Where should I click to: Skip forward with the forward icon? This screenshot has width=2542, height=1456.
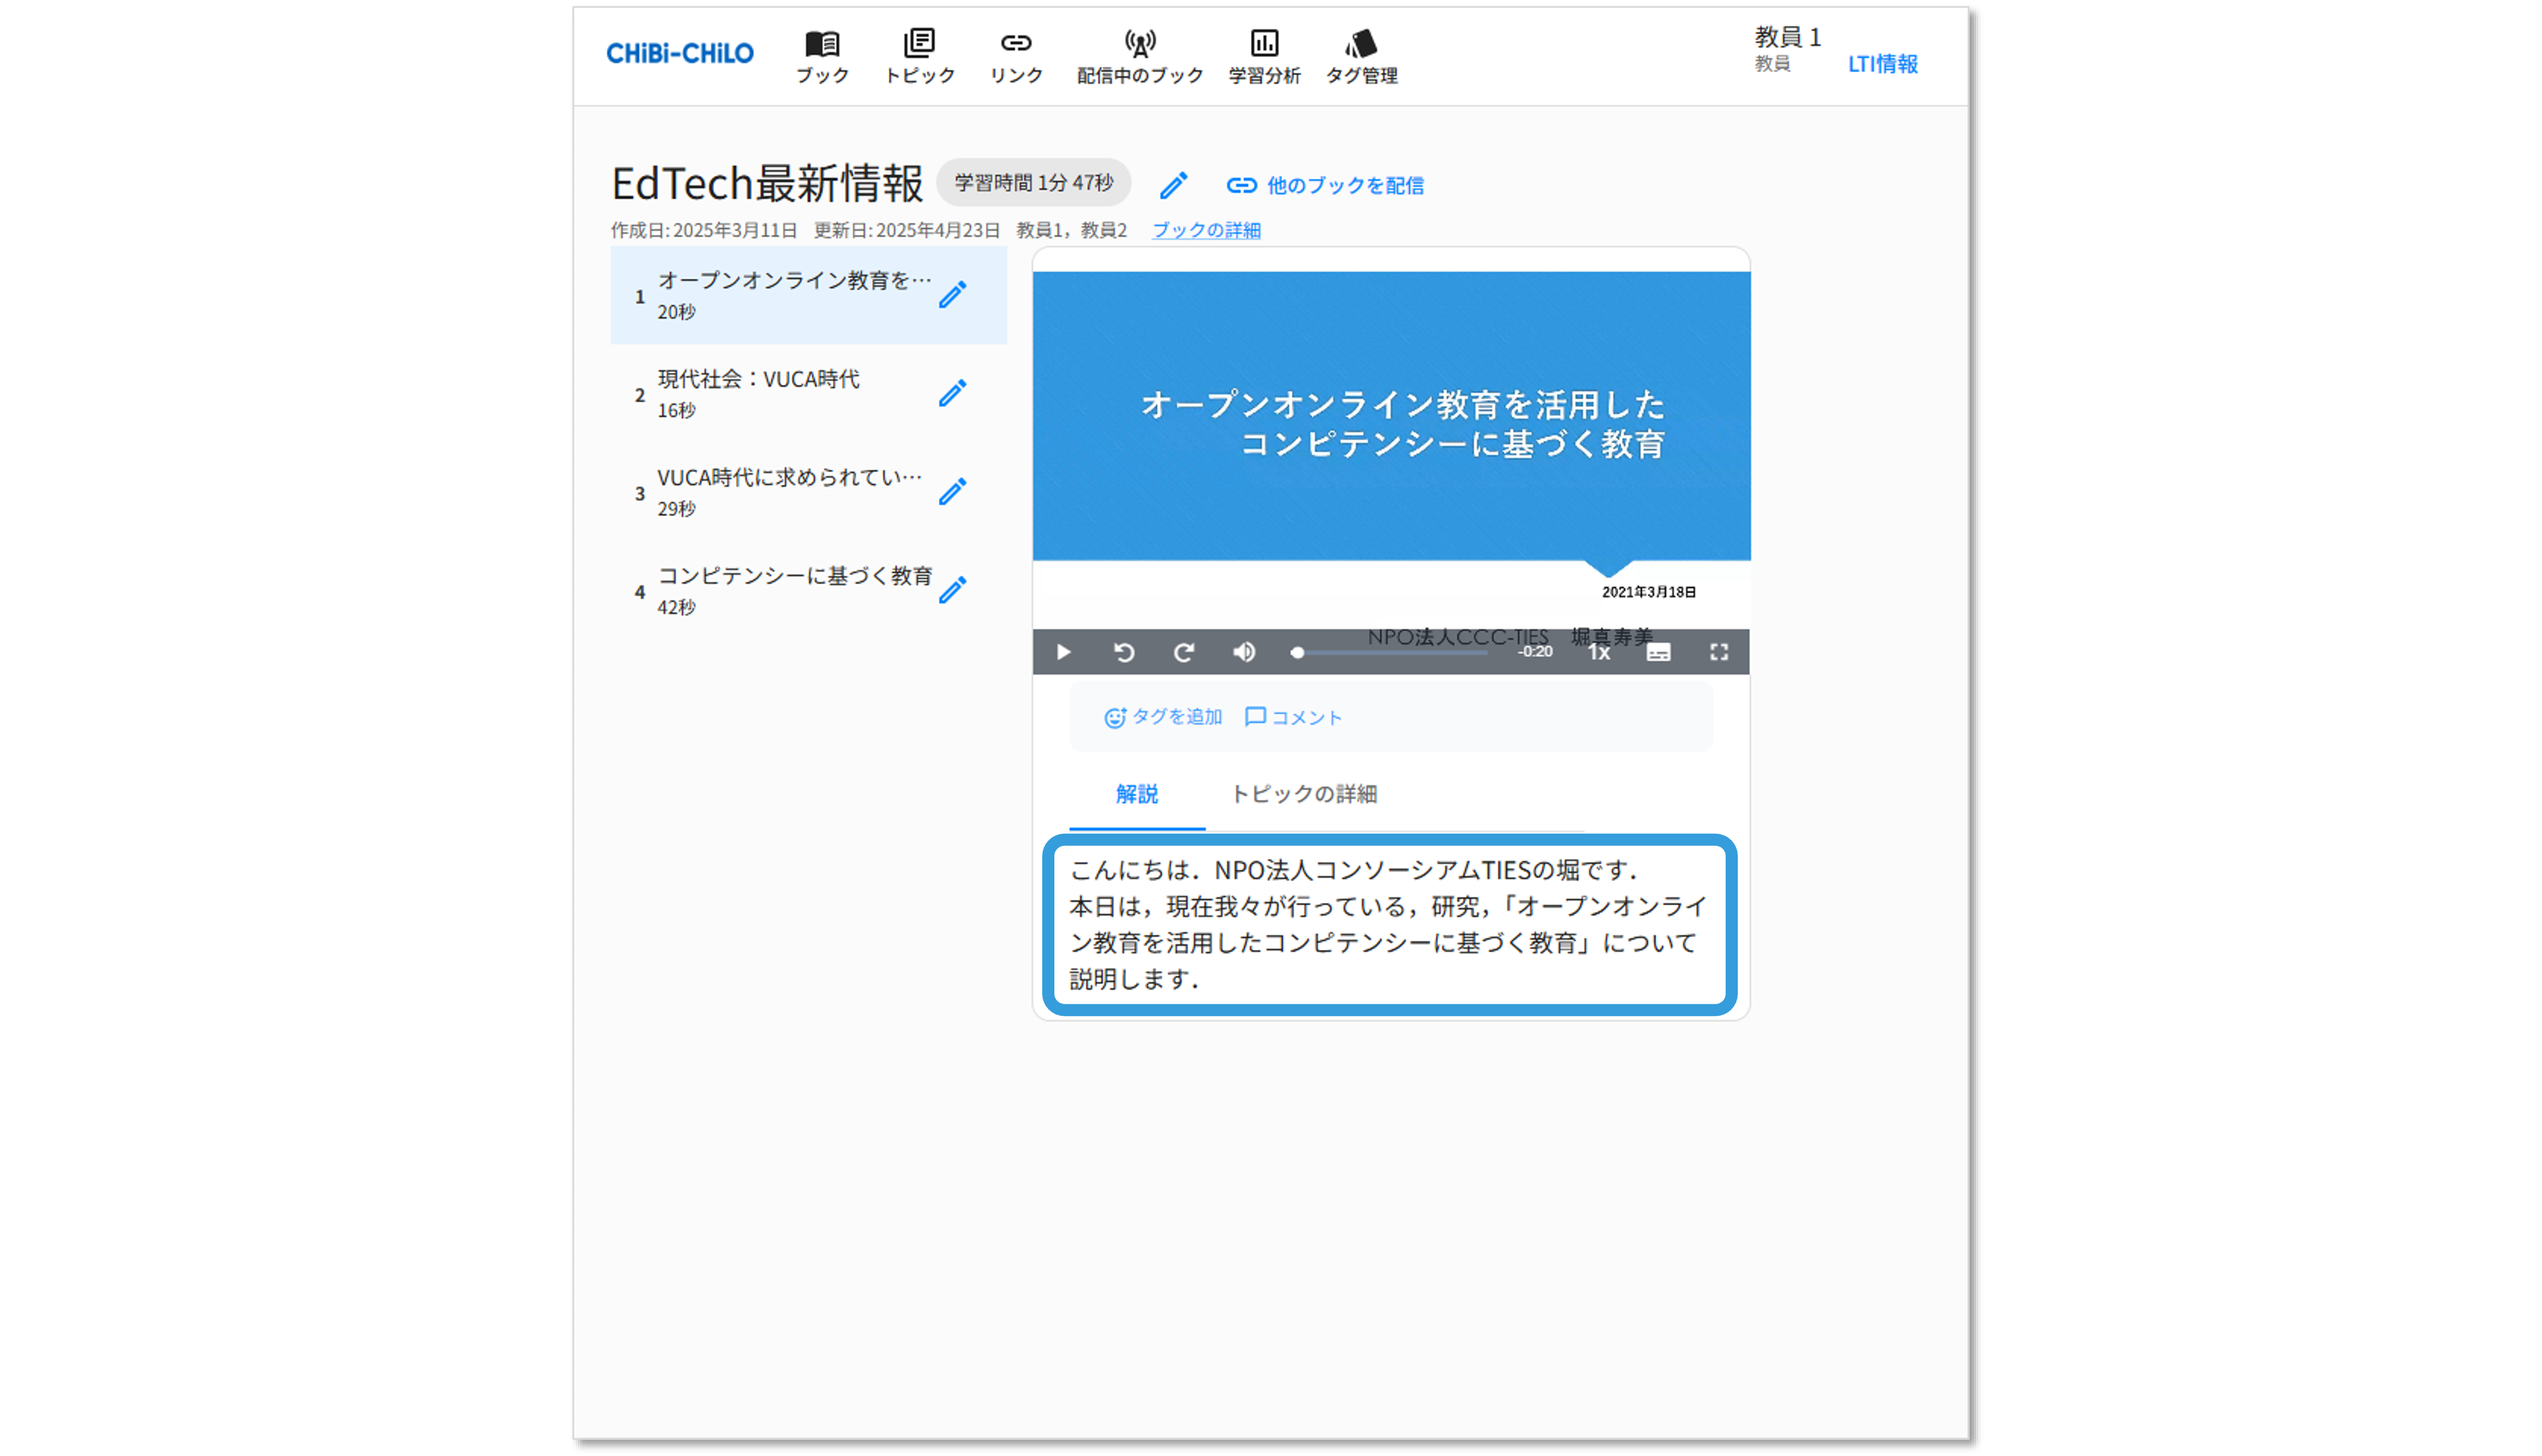click(1184, 652)
